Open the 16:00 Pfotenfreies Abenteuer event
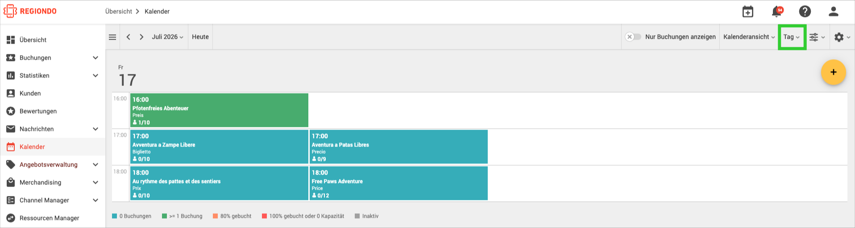Viewport: 855px width, 228px height. [219, 110]
